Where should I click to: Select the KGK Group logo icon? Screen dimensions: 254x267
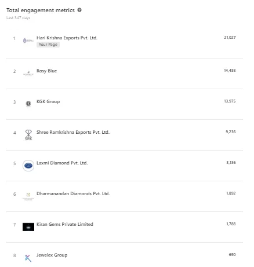click(x=28, y=104)
